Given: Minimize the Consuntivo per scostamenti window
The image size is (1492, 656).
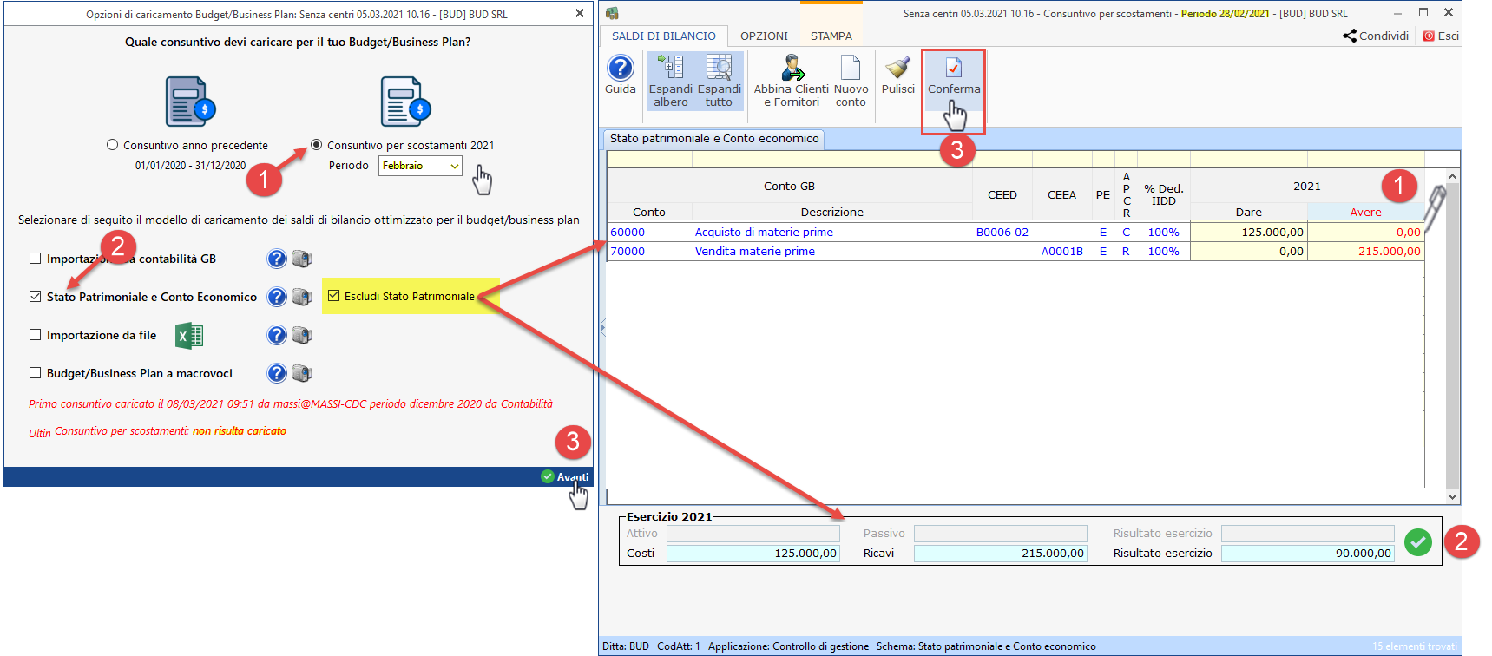Looking at the screenshot, I should 1398,13.
